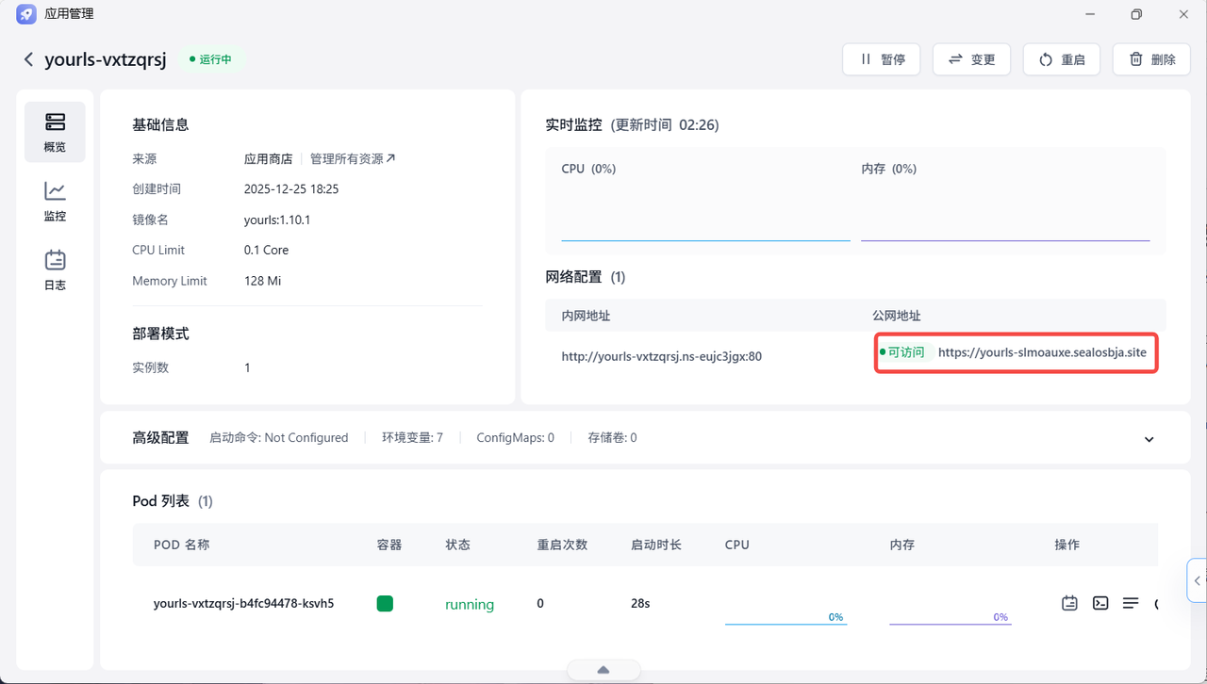Click the 应用商店 source value
This screenshot has height=684, width=1207.
(x=268, y=159)
